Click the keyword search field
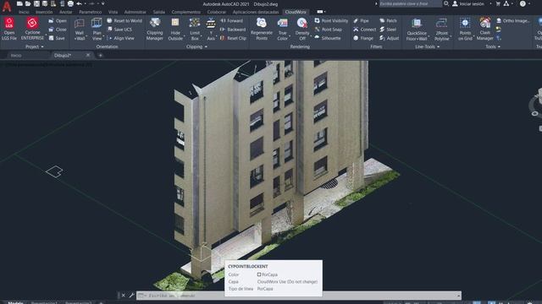 (x=410, y=3)
